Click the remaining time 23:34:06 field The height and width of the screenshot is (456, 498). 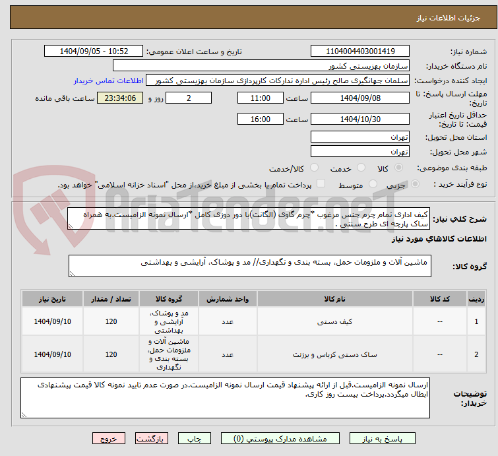120,98
